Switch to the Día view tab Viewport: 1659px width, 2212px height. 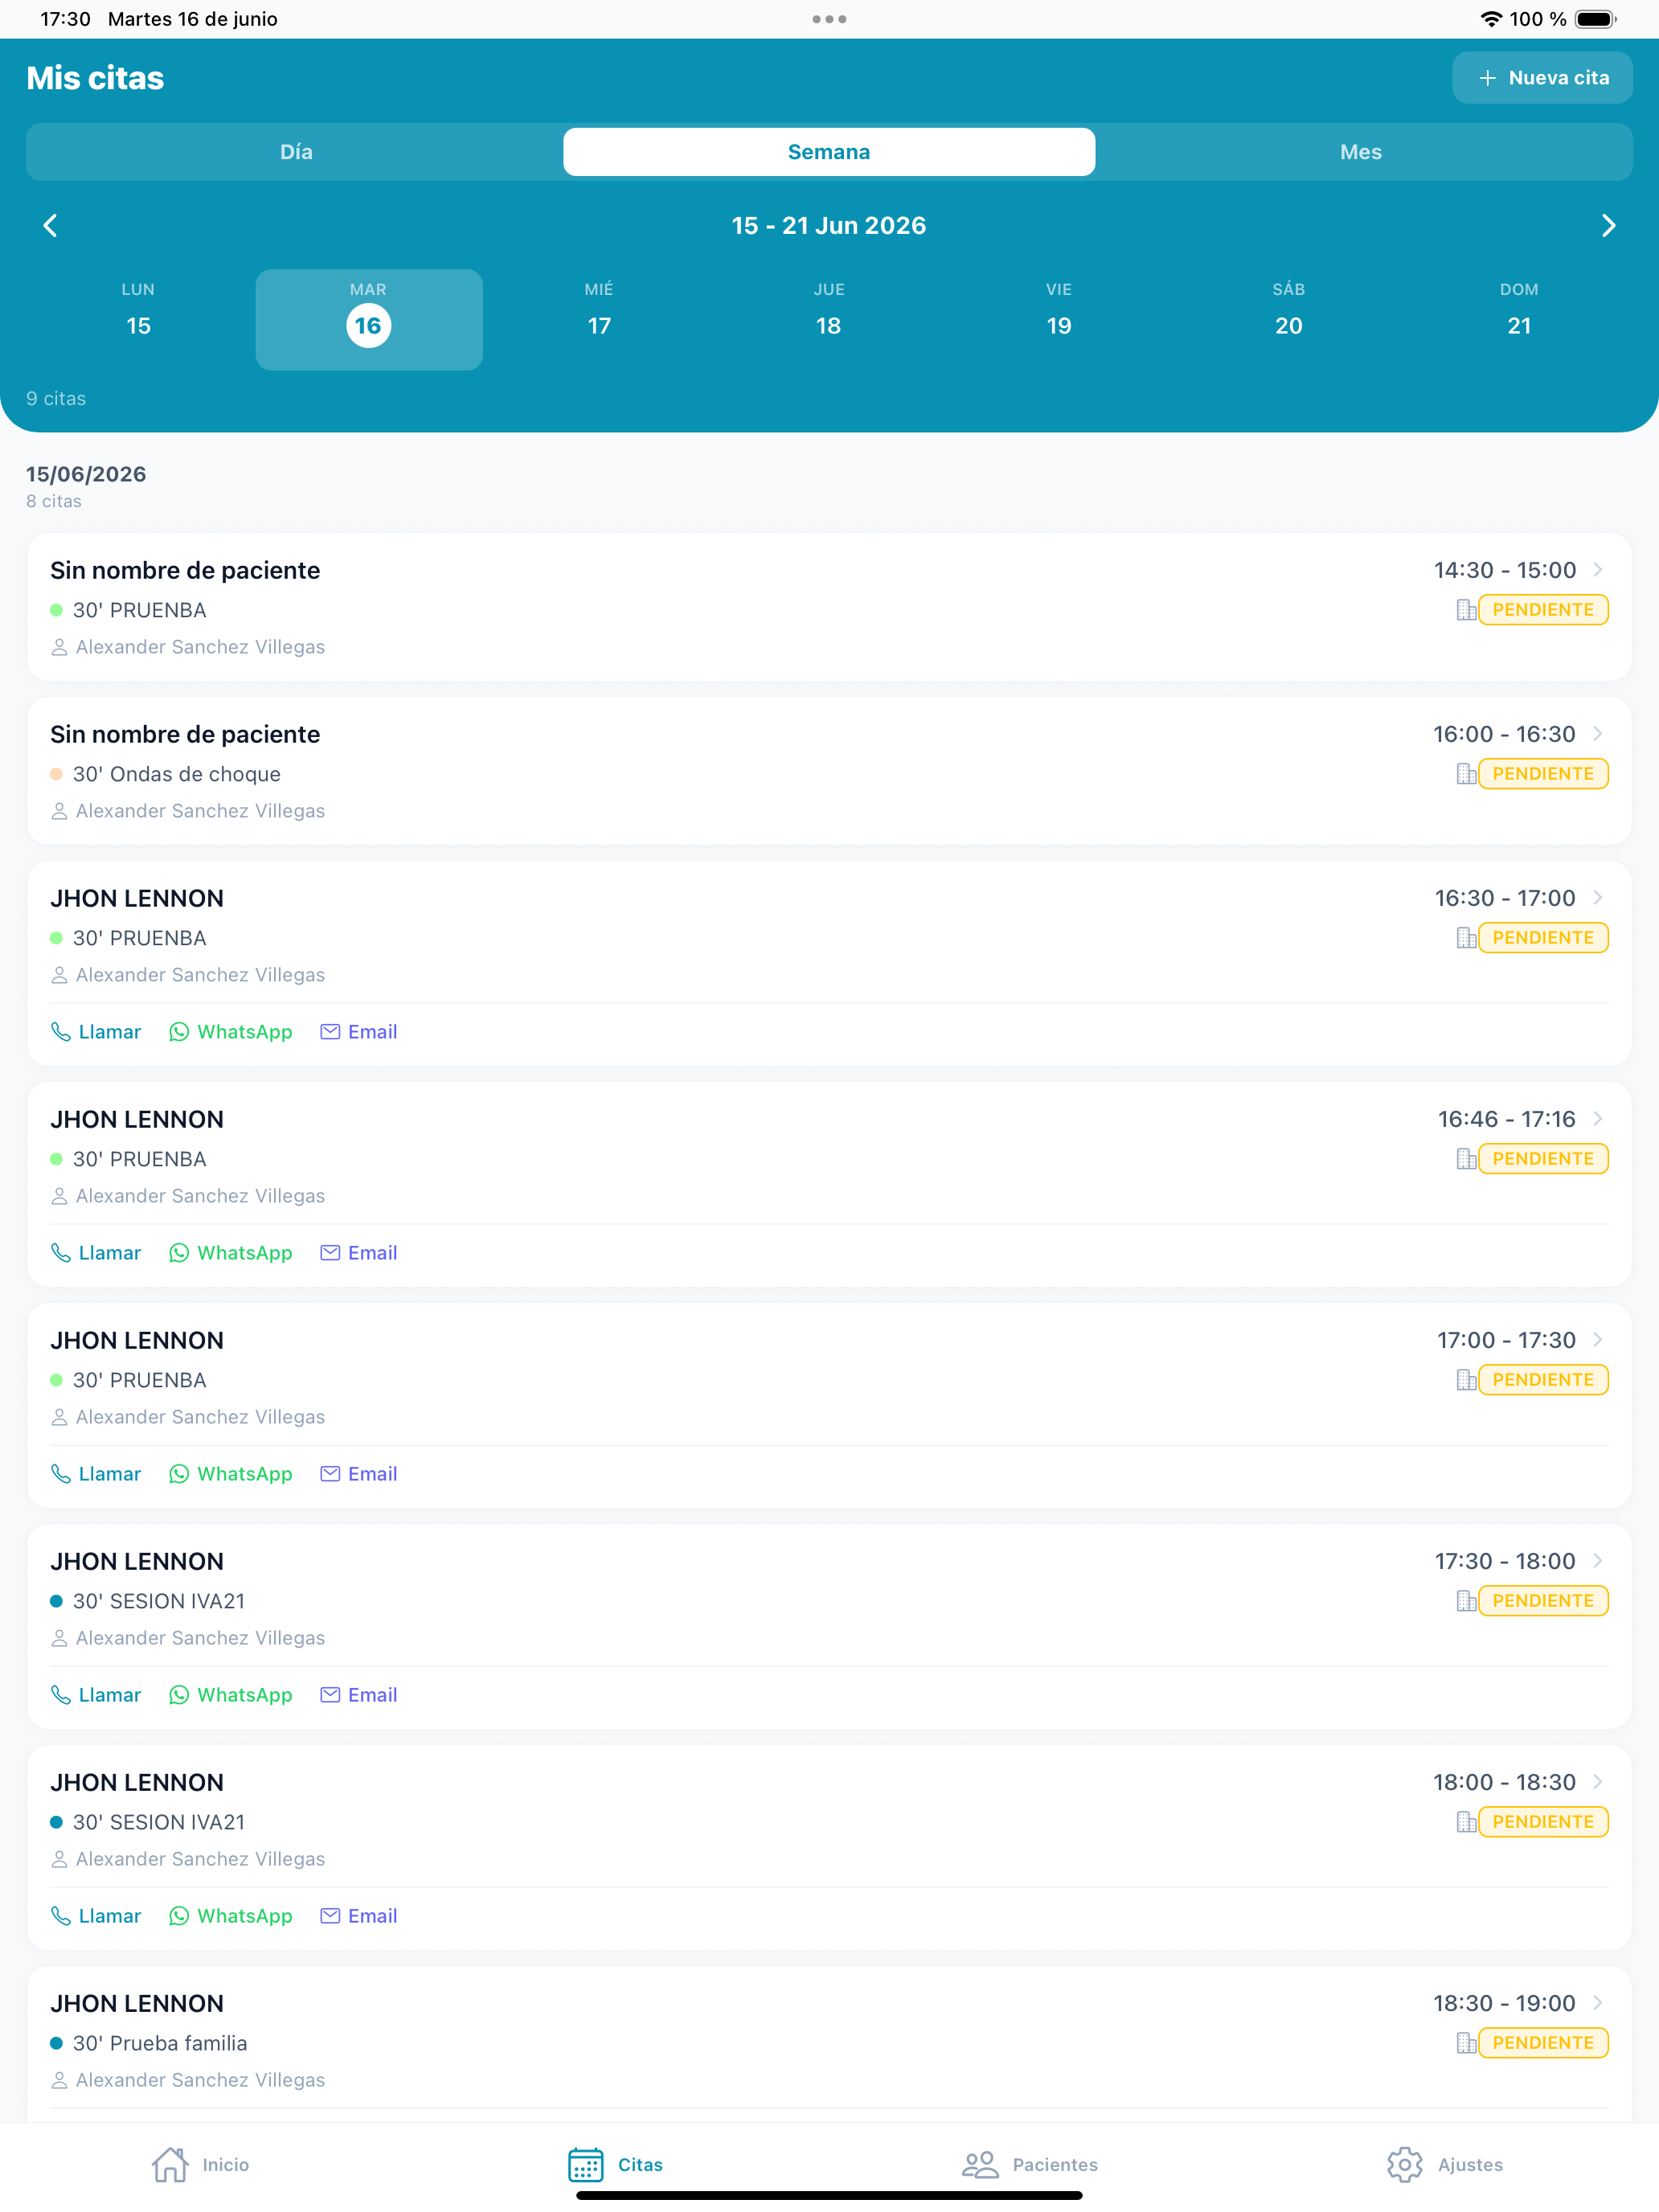(296, 152)
